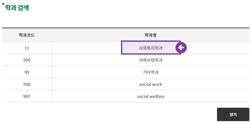Click department code 998
Screen dimensions: 251x123
click(x=27, y=84)
